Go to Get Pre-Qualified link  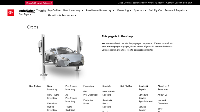point(90,93)
